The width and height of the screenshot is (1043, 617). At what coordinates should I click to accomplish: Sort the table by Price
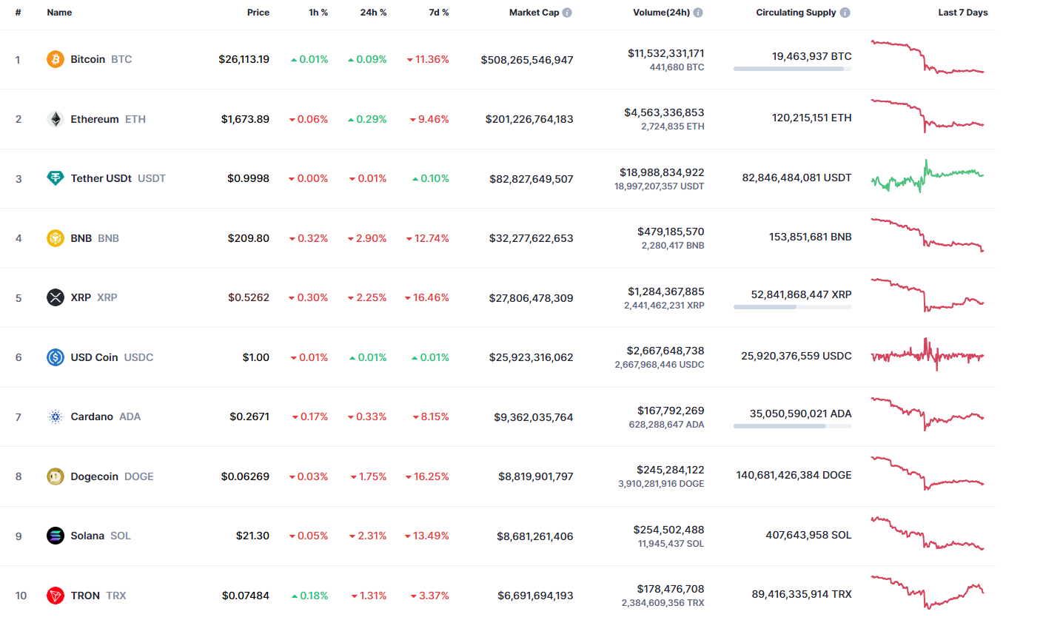258,12
